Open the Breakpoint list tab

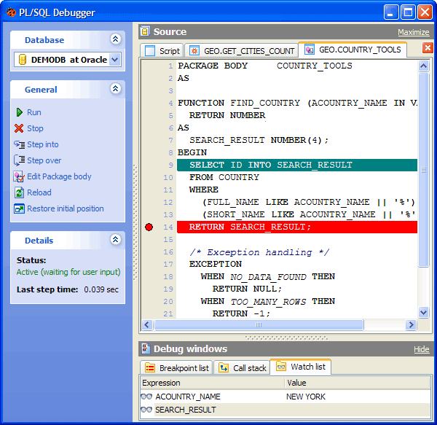point(177,368)
